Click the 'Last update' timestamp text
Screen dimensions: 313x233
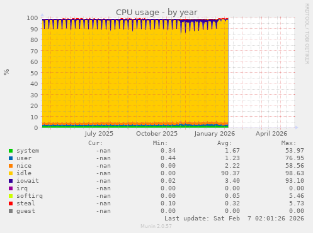coord(234,219)
